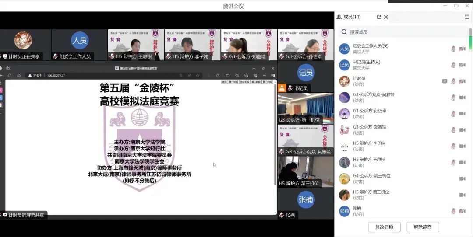Open the members panel hamburger menu
Screen dimensions: 473x237
coord(467,17)
